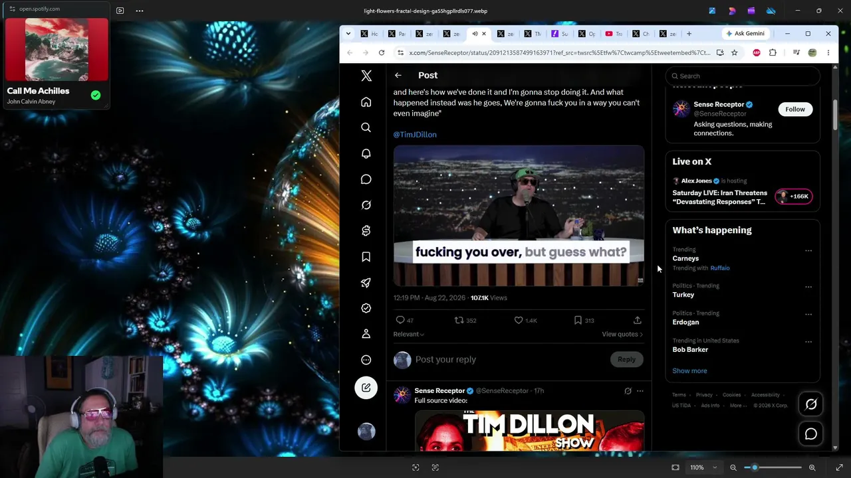Viewport: 851px width, 478px height.
Task: Open Profile person icon in X sidebar
Action: [366, 334]
